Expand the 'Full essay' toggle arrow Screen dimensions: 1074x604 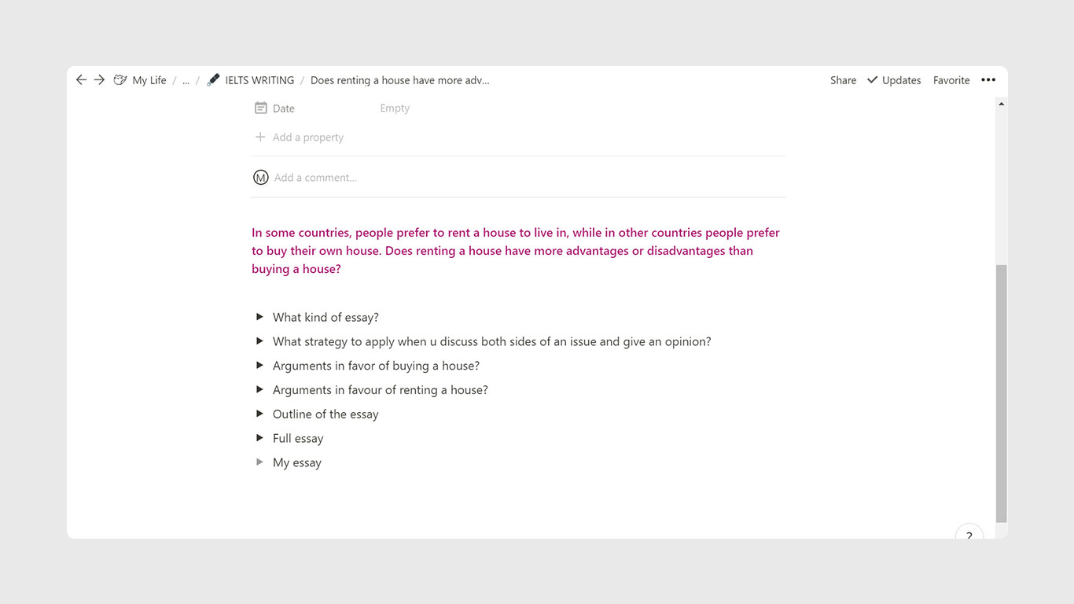259,438
